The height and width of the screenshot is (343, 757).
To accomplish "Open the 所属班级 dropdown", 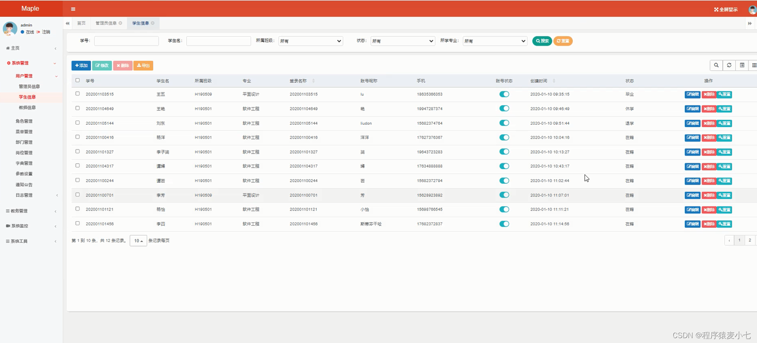I will (311, 41).
